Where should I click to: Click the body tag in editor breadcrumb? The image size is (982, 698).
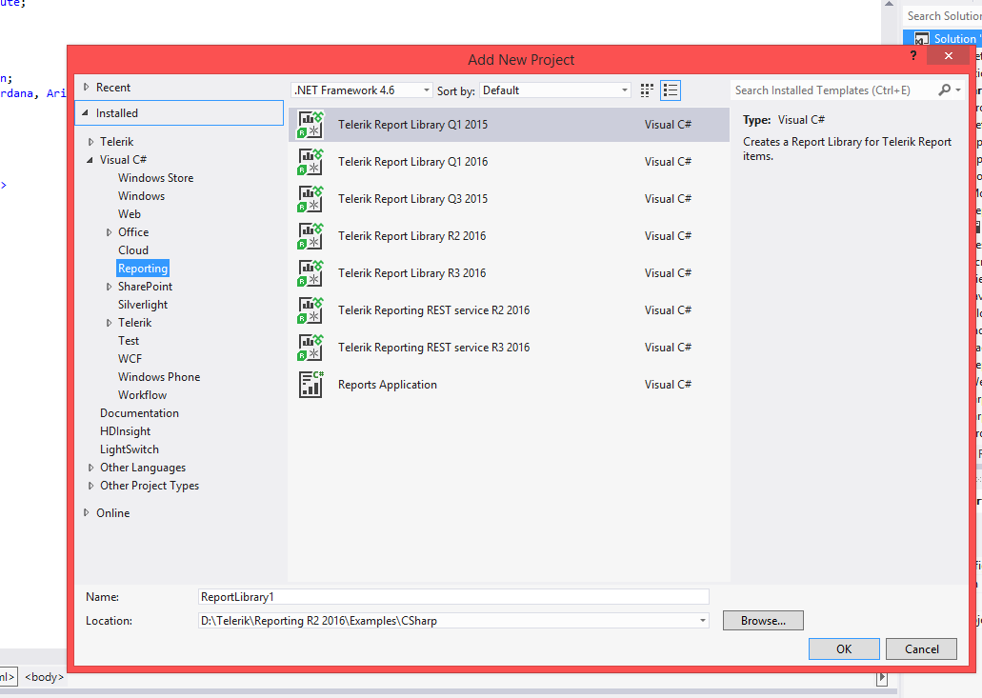click(x=44, y=677)
